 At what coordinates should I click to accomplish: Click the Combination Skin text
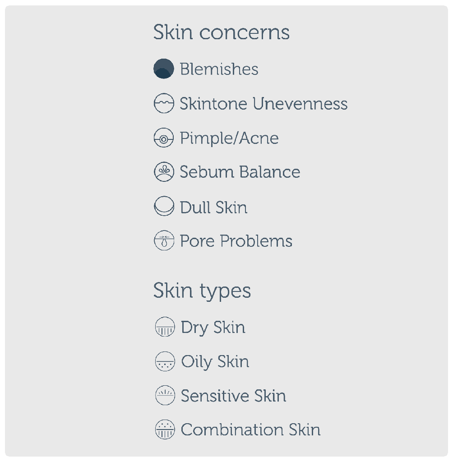[x=250, y=430]
